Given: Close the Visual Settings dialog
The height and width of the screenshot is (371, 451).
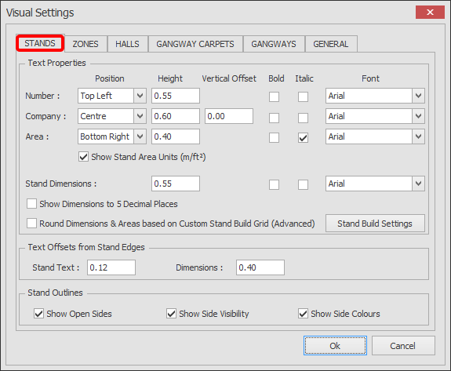Looking at the screenshot, I should coord(430,12).
